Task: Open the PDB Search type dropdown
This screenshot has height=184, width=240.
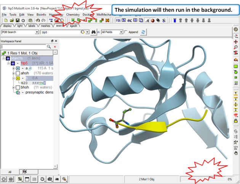Action: (37, 32)
